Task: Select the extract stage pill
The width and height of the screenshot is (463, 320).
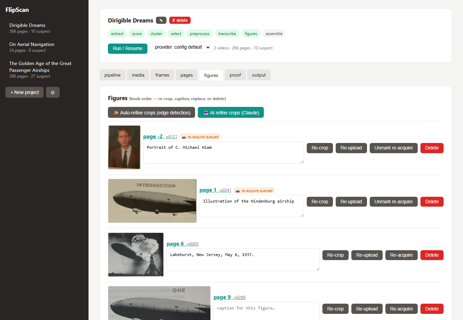Action: [117, 34]
